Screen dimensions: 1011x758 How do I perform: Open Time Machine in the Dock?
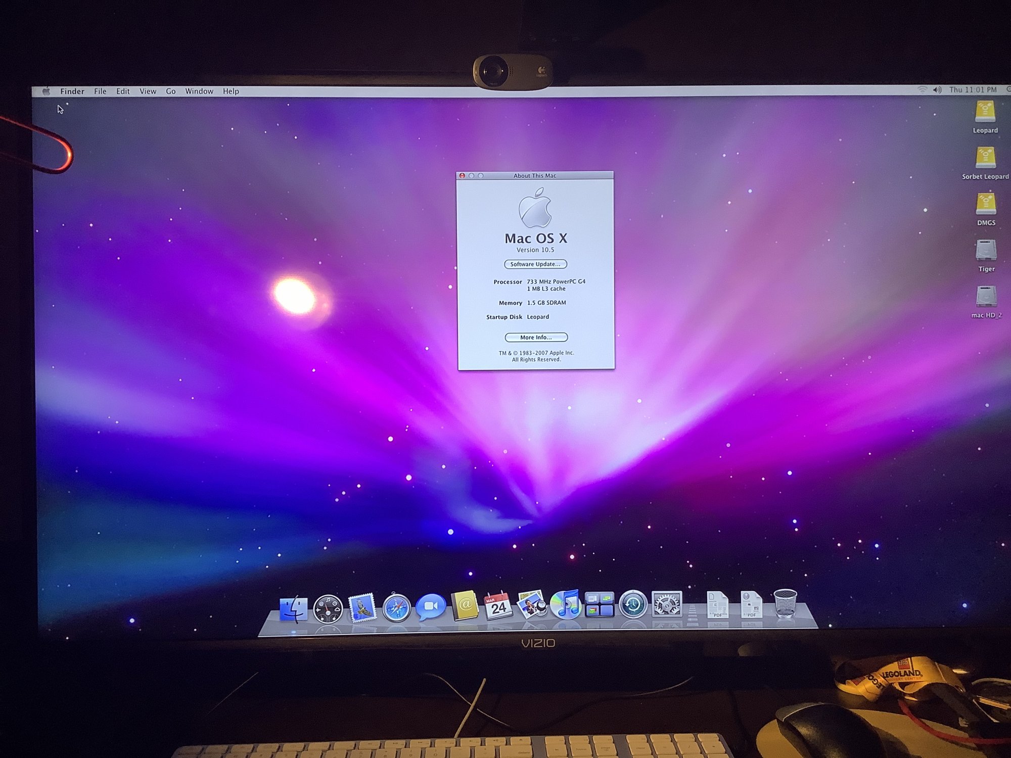tap(633, 604)
